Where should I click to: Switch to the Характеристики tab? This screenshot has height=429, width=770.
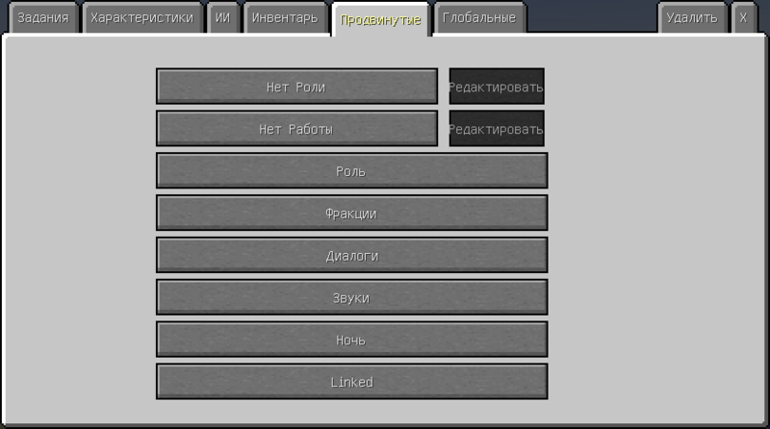click(141, 18)
